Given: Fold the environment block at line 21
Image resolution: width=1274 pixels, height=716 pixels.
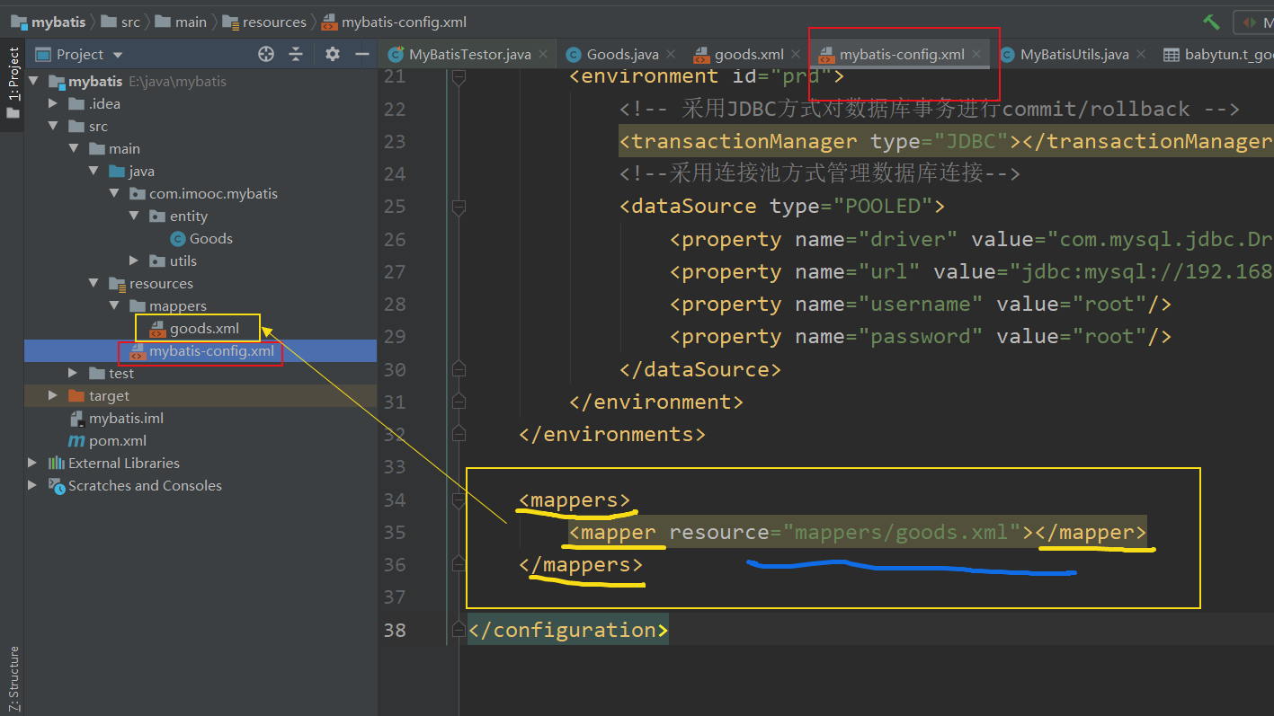Looking at the screenshot, I should 459,78.
